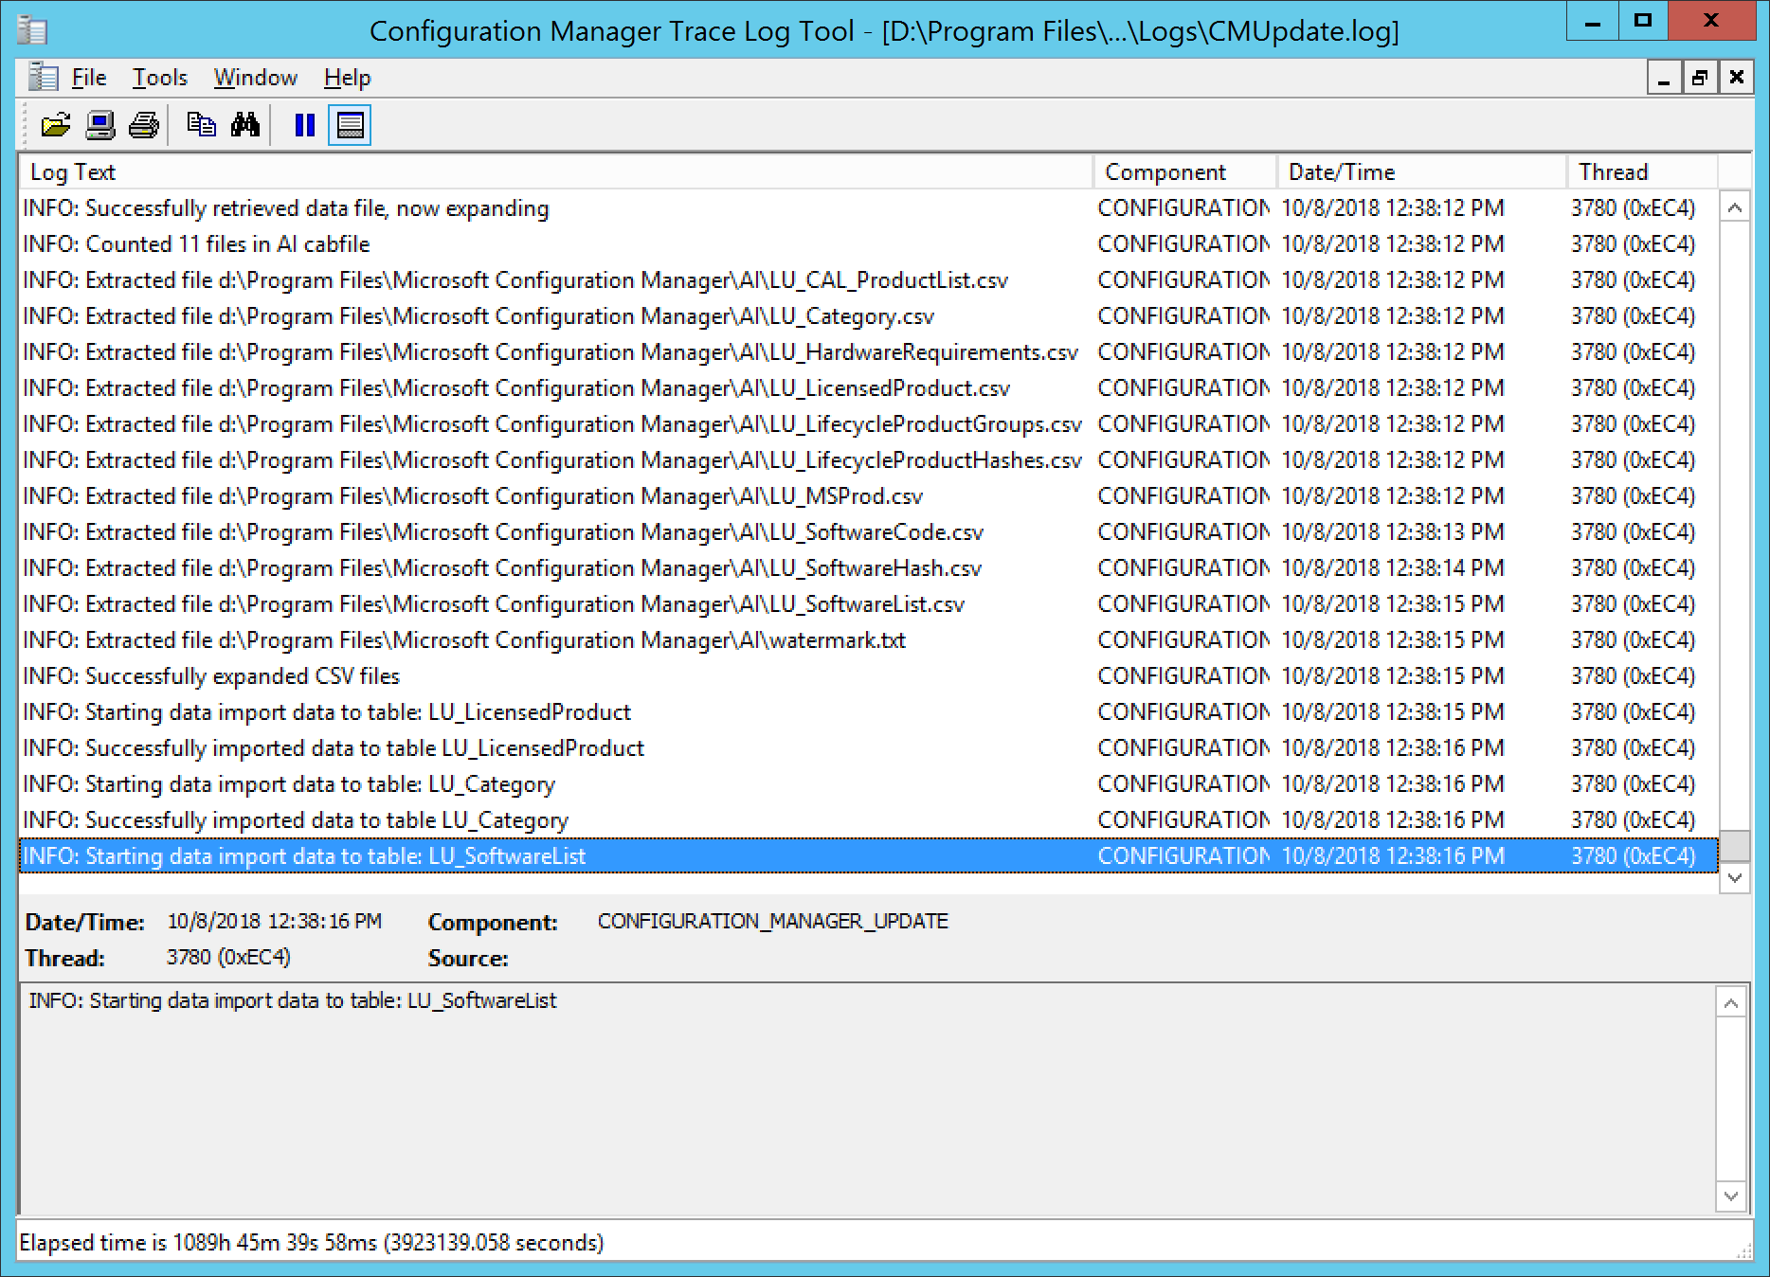Click highlighted row 'Starting data import... LU_SoftwareList'
1770x1277 pixels.
(869, 855)
